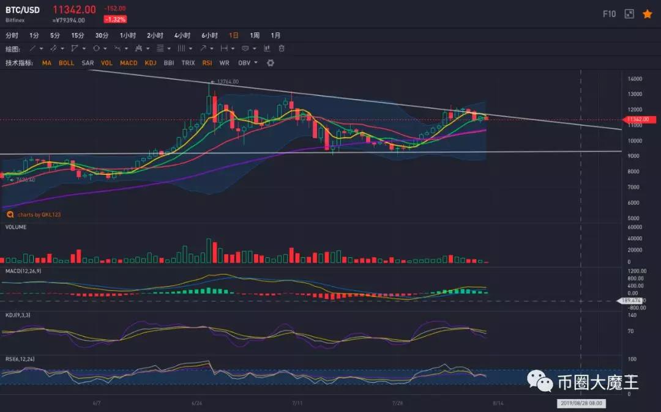The height and width of the screenshot is (412, 661).
Task: Click the KDJ(9,3,3) panel label
Action: pos(18,315)
